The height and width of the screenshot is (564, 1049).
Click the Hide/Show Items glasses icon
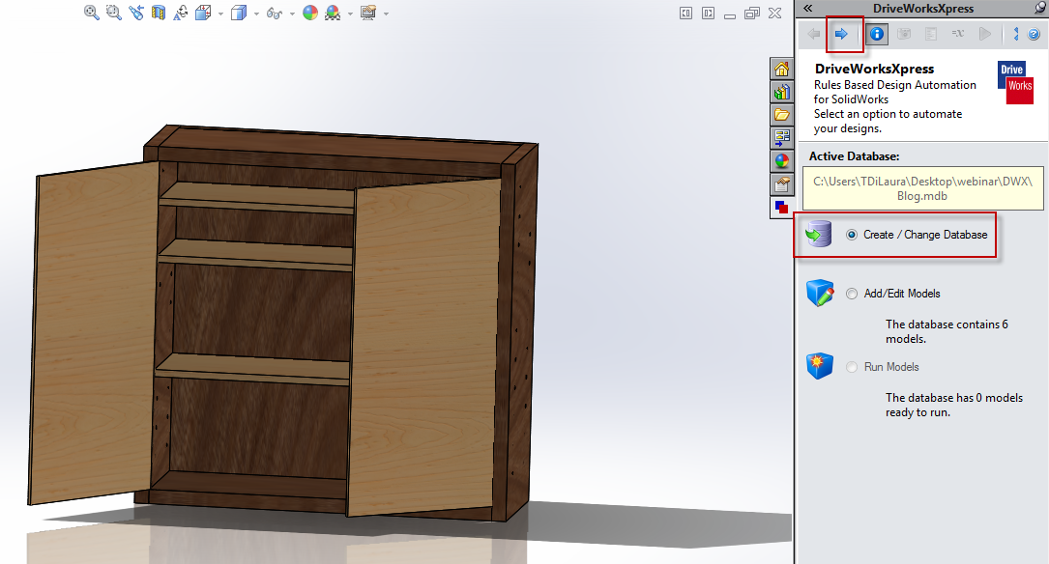coord(275,13)
